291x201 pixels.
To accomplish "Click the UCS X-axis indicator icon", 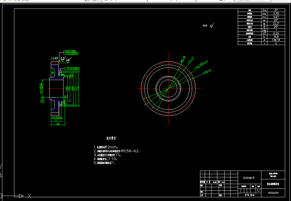I will pyautogui.click(x=29, y=196).
